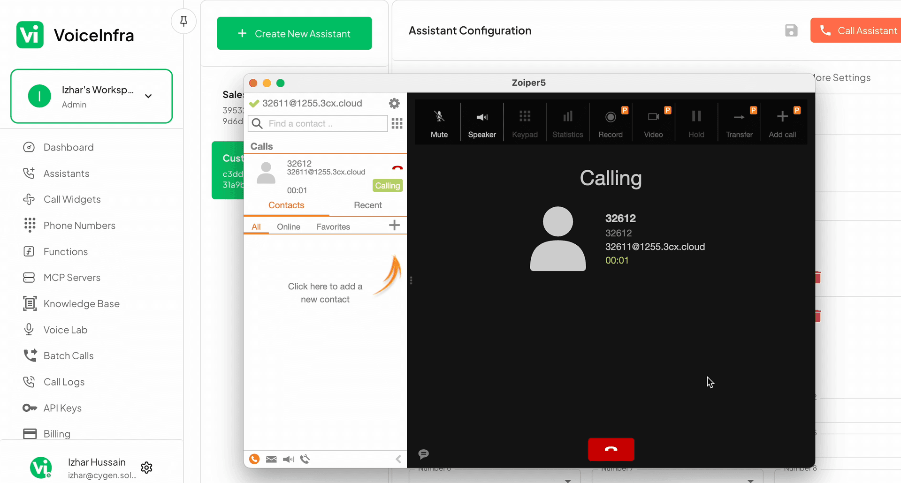Image resolution: width=901 pixels, height=483 pixels.
Task: Open the chat bubble toggle in call window
Action: click(424, 454)
